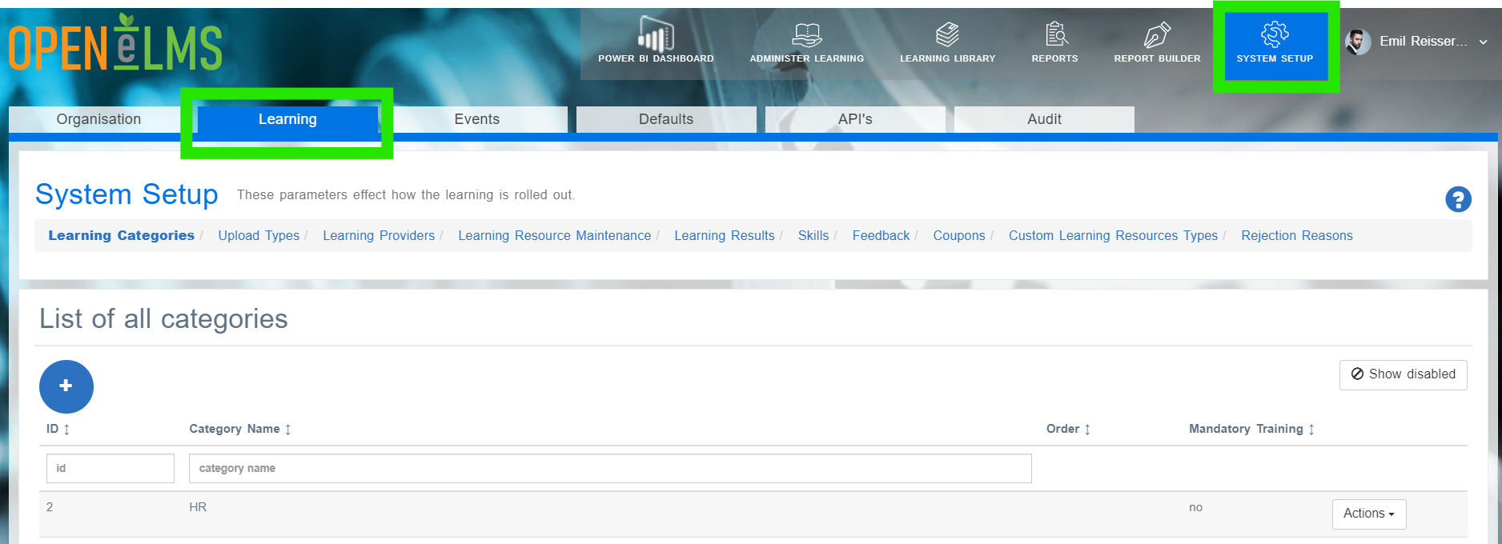This screenshot has height=544, width=1502.
Task: Sort categories by ID column
Action: pyautogui.click(x=58, y=429)
